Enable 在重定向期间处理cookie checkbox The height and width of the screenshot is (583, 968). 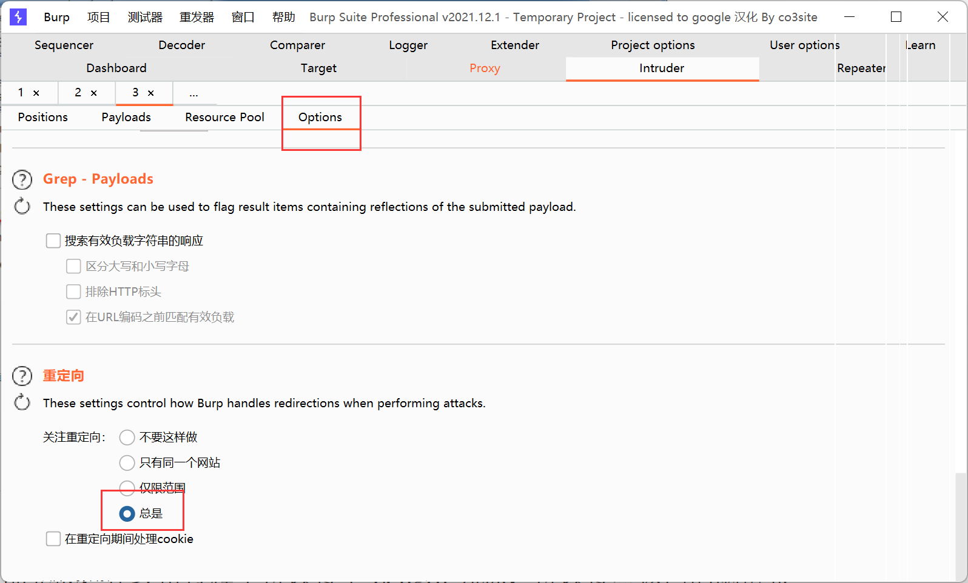coord(53,539)
